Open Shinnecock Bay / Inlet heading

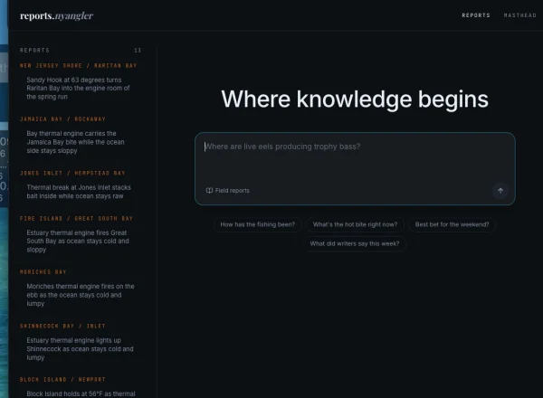pos(62,326)
